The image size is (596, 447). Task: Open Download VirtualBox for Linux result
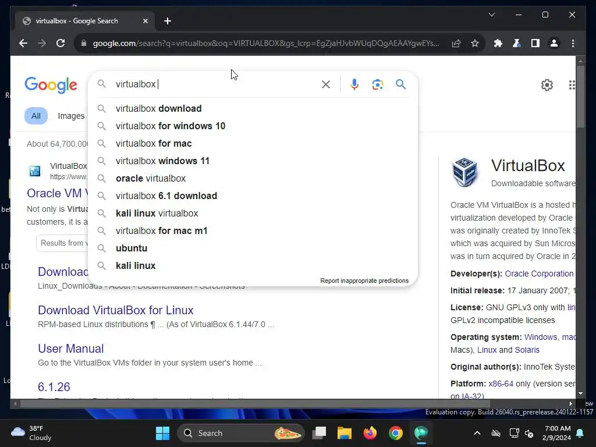(116, 310)
